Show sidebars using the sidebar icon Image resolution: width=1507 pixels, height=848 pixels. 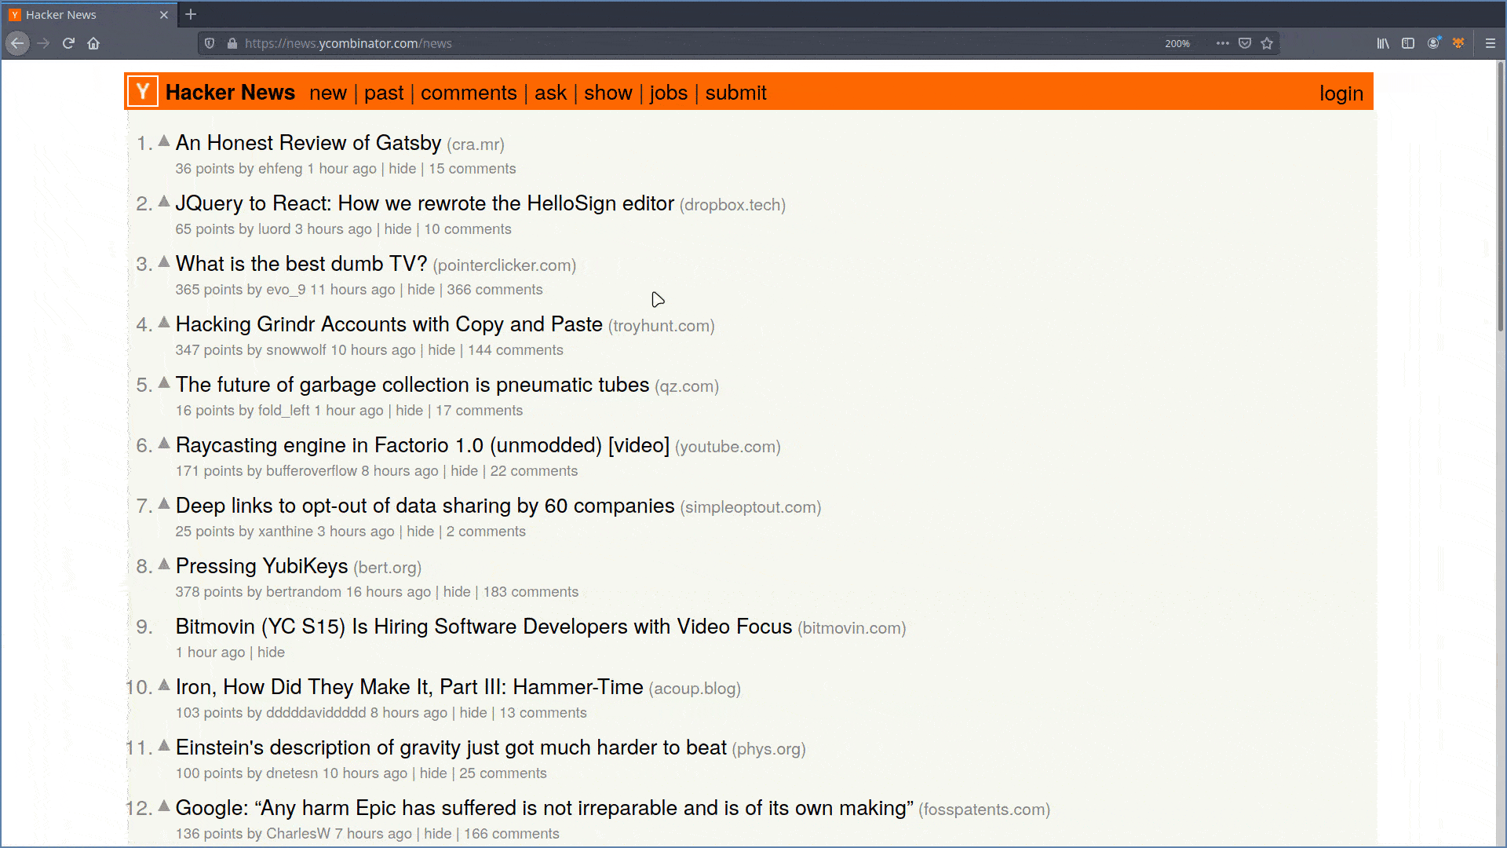[1408, 43]
